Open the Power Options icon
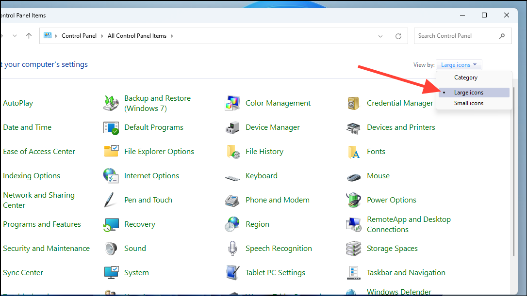 coord(353,200)
